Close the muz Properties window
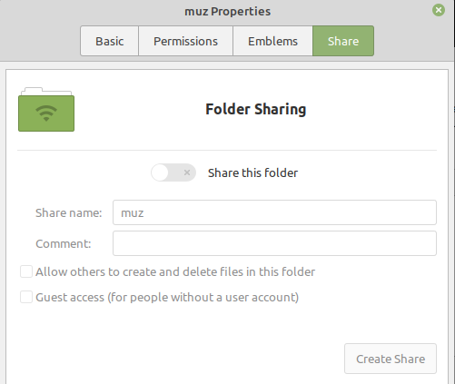Screen dimensions: 455x384 pyautogui.click(x=439, y=10)
